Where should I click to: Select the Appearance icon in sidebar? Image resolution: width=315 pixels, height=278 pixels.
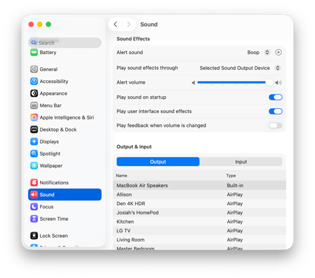[34, 93]
